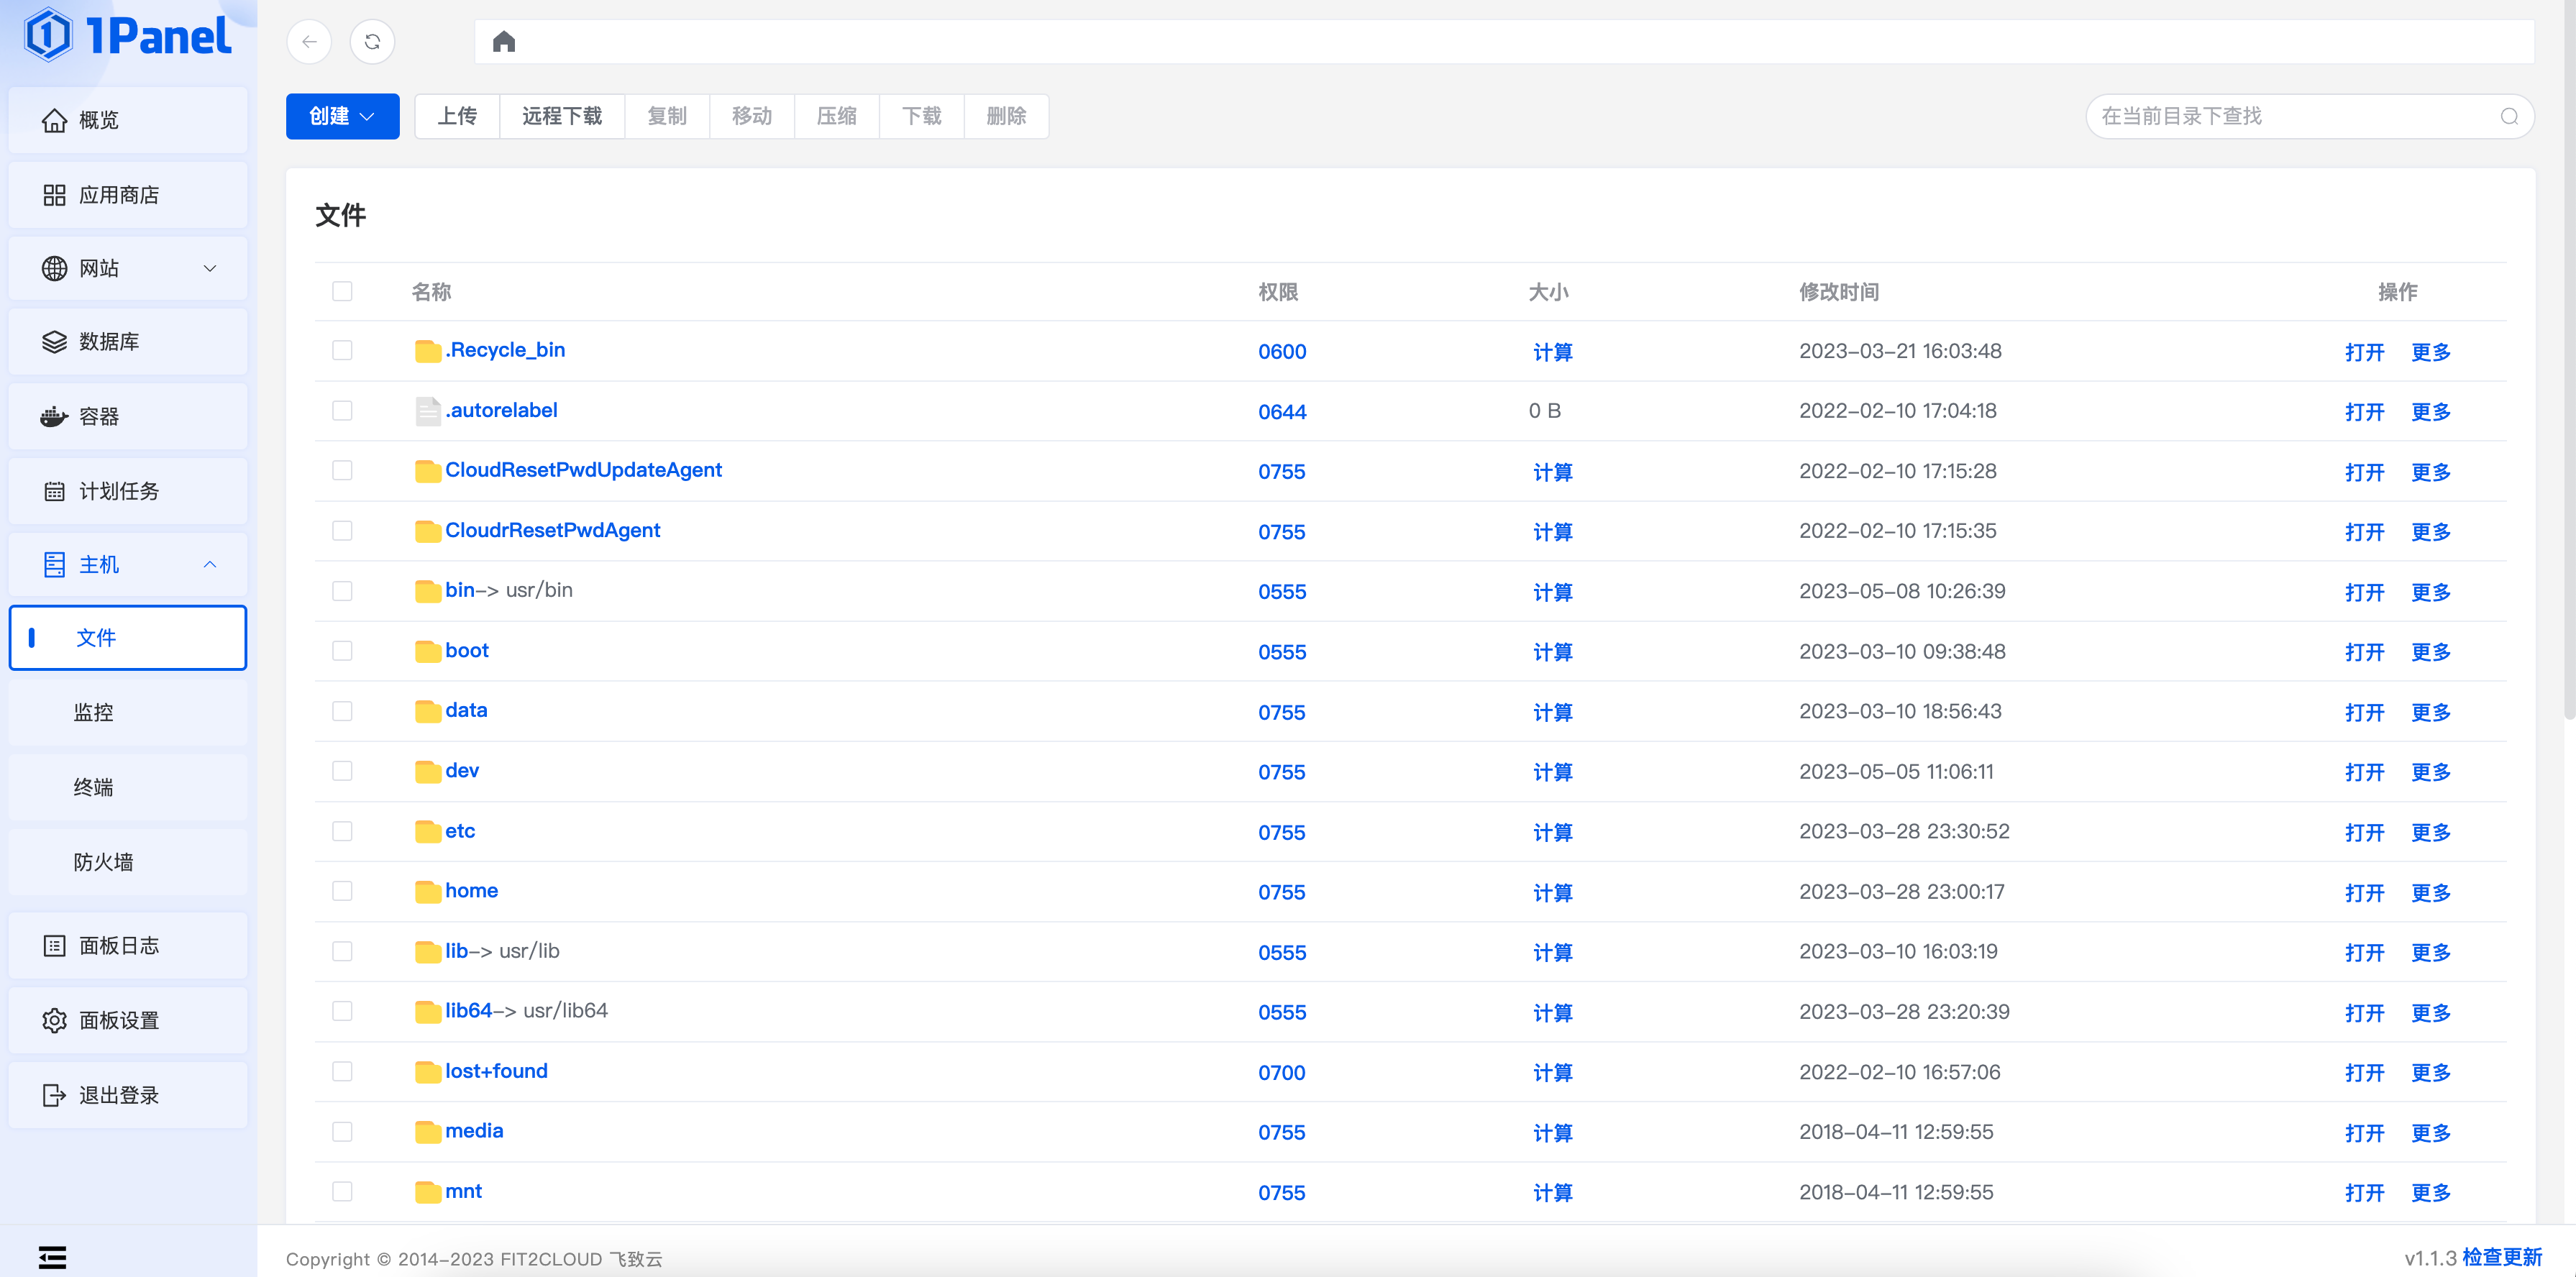Click the 检查更新 check update link

coord(2502,1257)
